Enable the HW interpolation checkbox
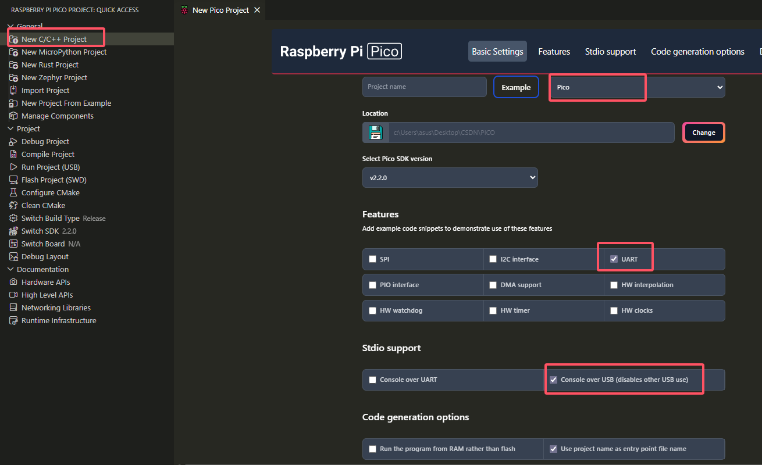This screenshot has height=465, width=762. click(x=614, y=285)
